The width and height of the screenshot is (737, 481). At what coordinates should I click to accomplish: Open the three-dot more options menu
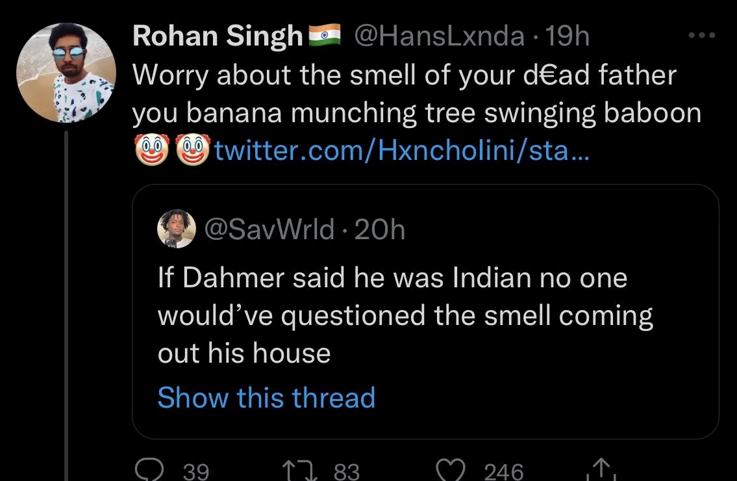click(x=702, y=36)
